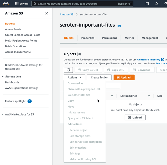
Task: Click the Feature spotlight count badge
Action: pos(30,101)
